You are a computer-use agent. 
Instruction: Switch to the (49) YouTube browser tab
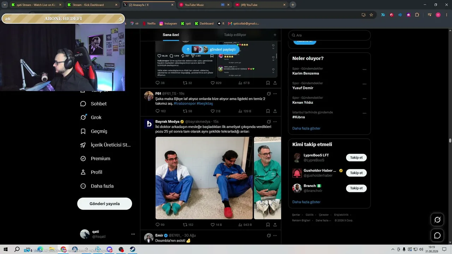260,5
